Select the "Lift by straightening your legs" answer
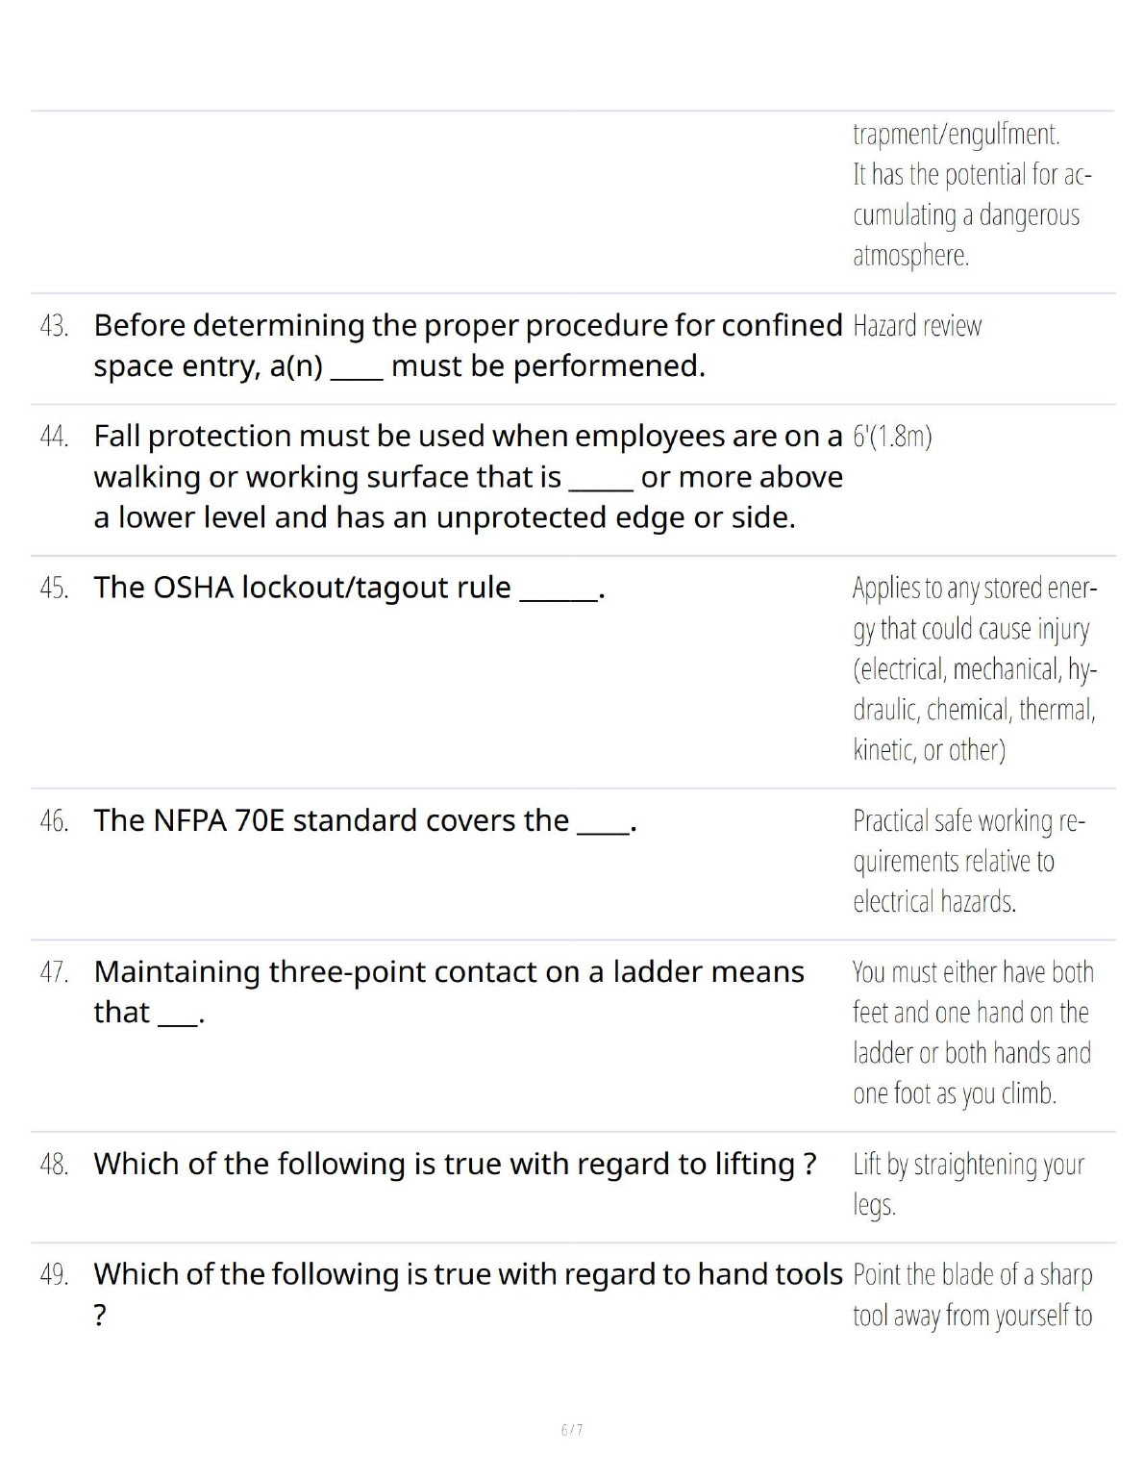This screenshot has height=1481, width=1144. click(x=967, y=1184)
